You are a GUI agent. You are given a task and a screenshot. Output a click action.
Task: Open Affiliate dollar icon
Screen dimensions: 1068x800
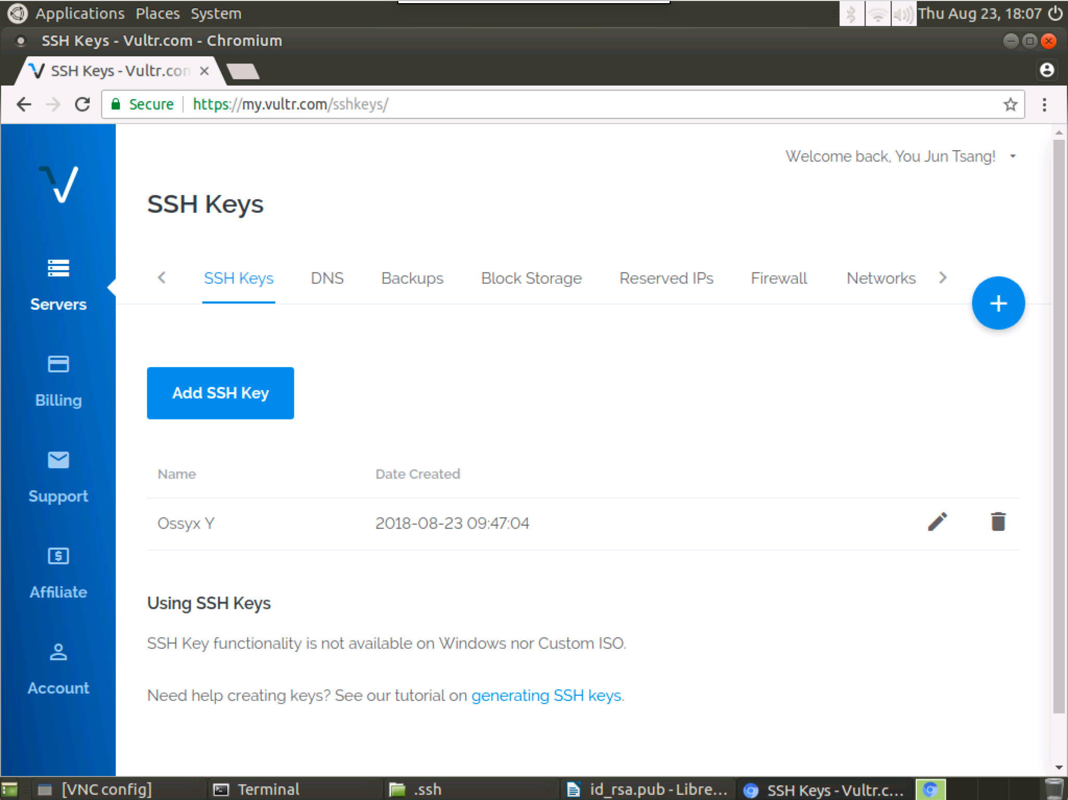click(x=58, y=556)
